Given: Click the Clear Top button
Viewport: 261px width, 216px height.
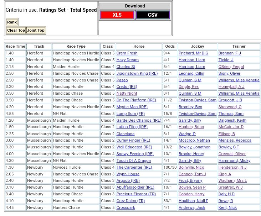Looking at the screenshot, I should click(x=16, y=30).
